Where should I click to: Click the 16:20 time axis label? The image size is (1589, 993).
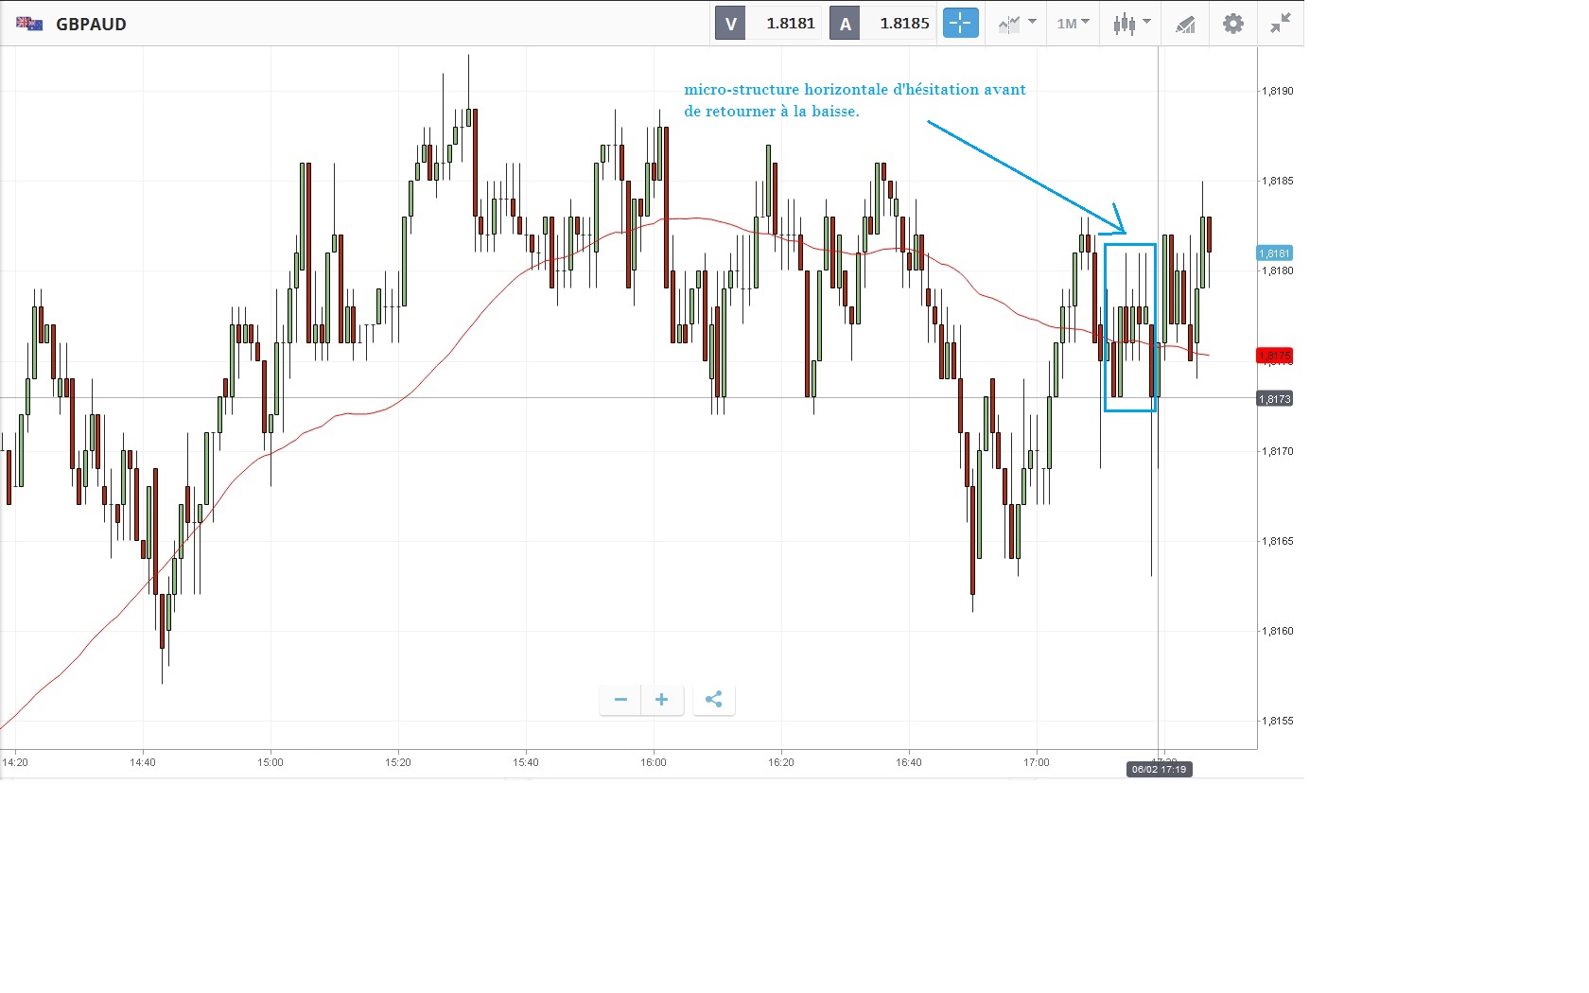(781, 762)
